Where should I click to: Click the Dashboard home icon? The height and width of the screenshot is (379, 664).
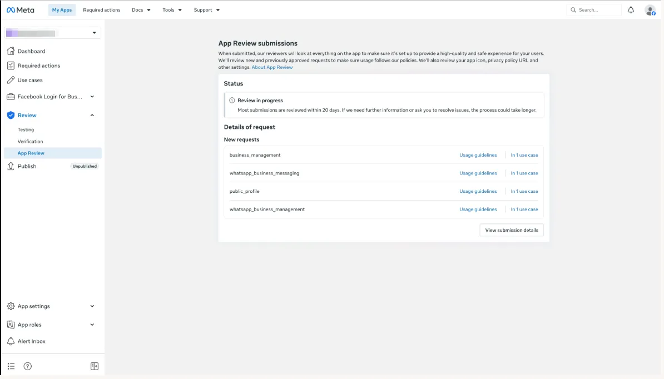11,51
